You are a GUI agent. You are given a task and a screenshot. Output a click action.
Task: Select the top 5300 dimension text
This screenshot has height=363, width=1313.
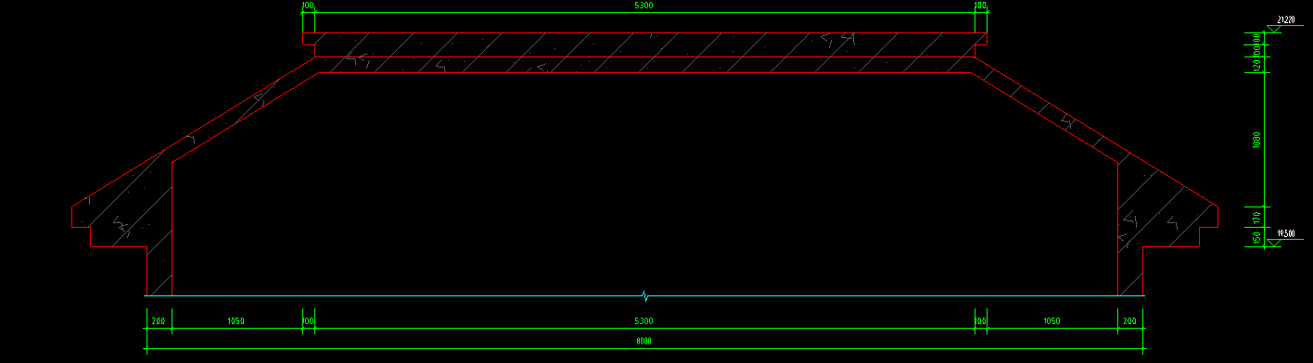[x=644, y=6]
